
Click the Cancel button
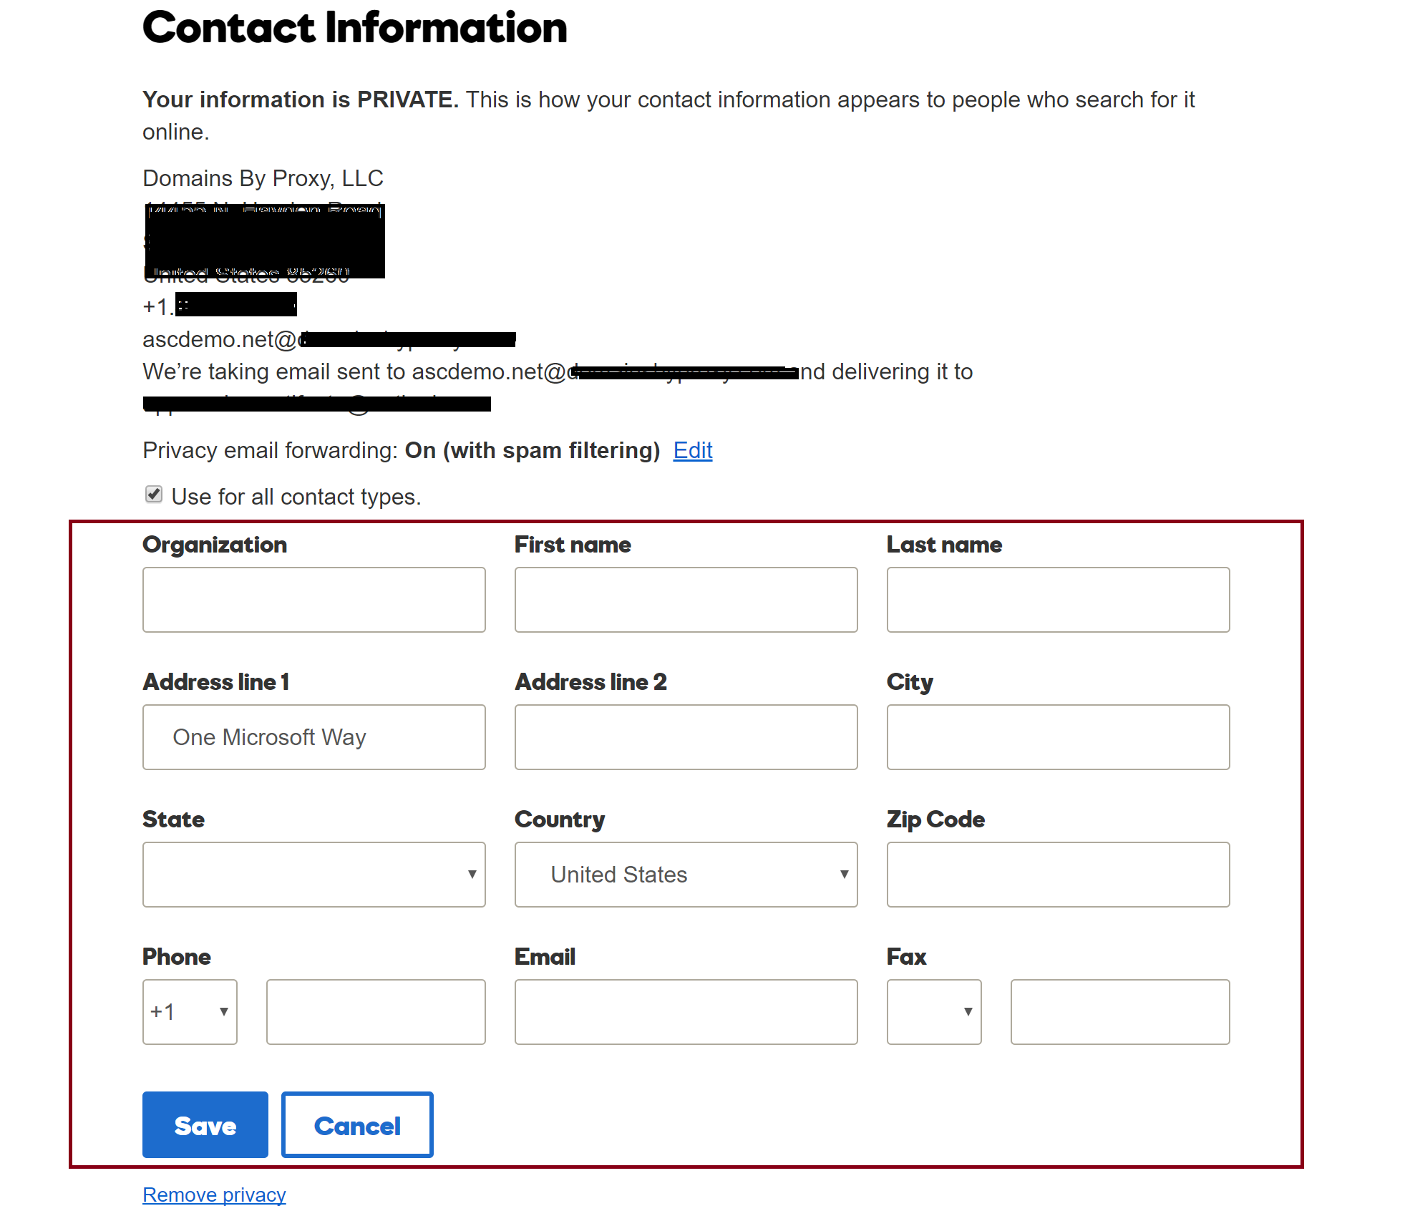tap(357, 1124)
